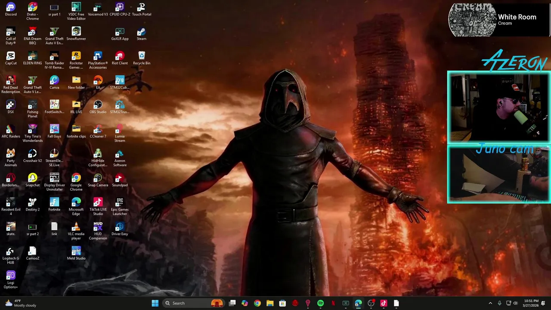The image size is (551, 310).
Task: Open volume control in system tray
Action: 515,303
